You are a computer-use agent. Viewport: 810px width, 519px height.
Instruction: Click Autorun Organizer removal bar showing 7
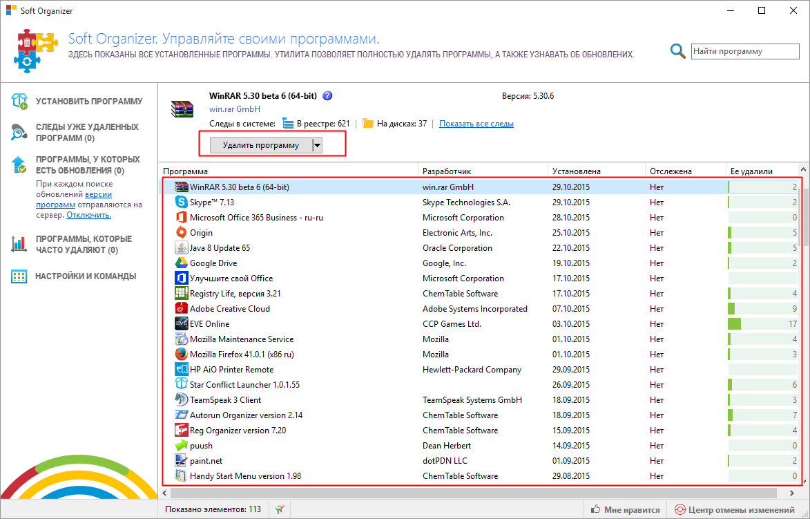pyautogui.click(x=762, y=415)
